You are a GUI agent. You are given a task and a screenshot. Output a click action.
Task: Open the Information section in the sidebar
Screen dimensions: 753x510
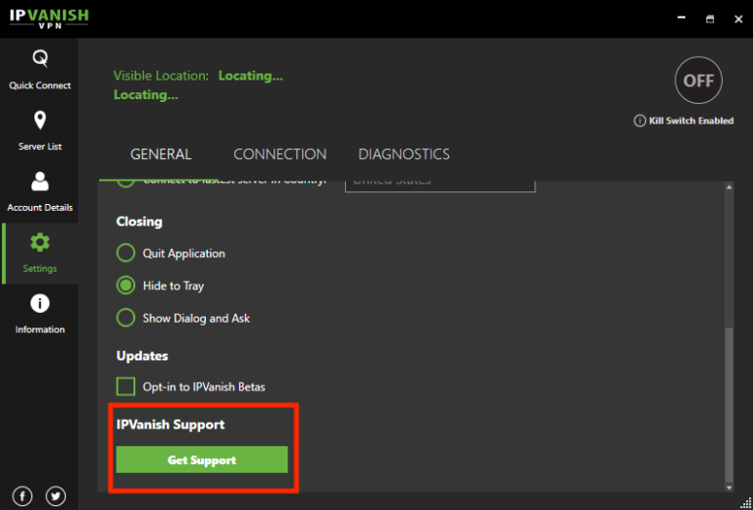(x=39, y=315)
